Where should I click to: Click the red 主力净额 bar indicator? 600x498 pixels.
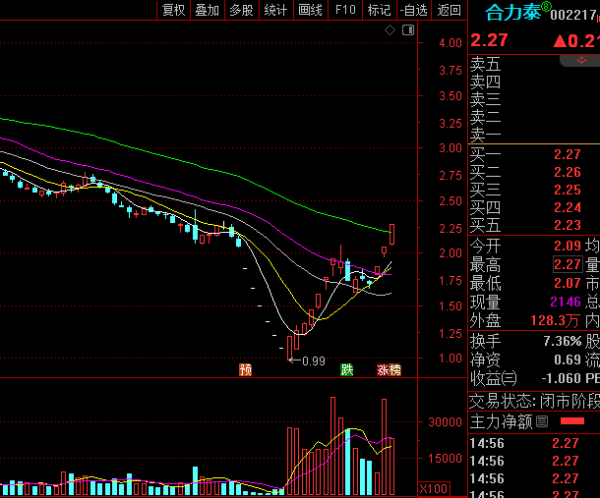[572, 421]
